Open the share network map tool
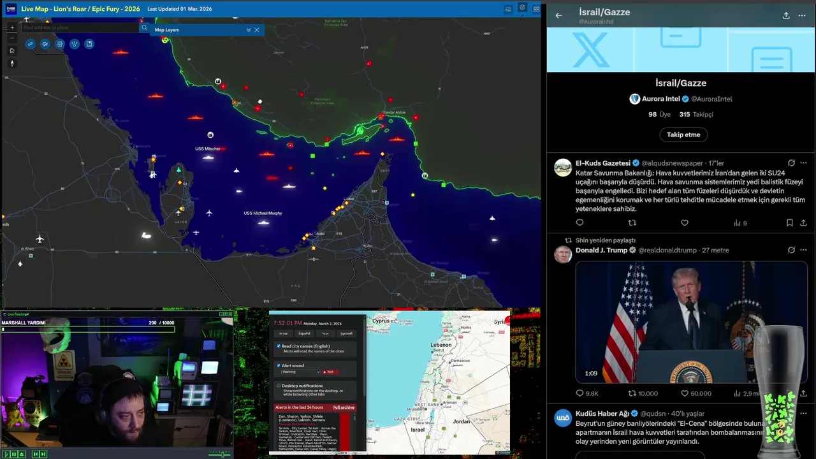The image size is (816, 459). click(x=75, y=44)
